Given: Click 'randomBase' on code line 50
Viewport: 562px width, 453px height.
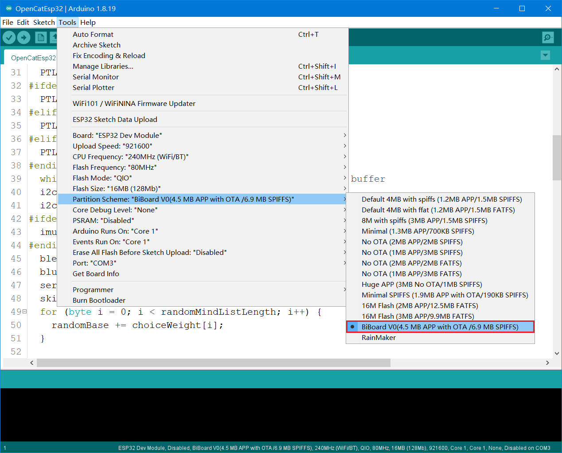Looking at the screenshot, I should pyautogui.click(x=80, y=325).
